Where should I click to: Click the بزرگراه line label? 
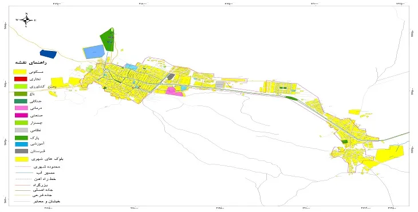(x=41, y=184)
